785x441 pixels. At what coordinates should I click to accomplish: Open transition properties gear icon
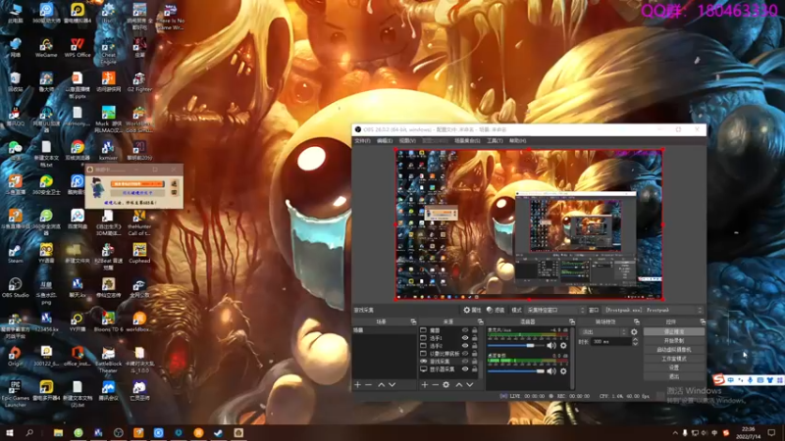pos(634,332)
